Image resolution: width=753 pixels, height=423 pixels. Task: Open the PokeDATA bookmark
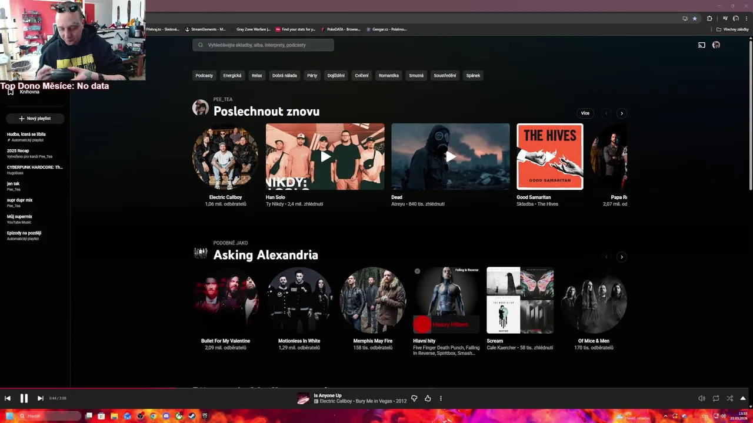tap(341, 29)
